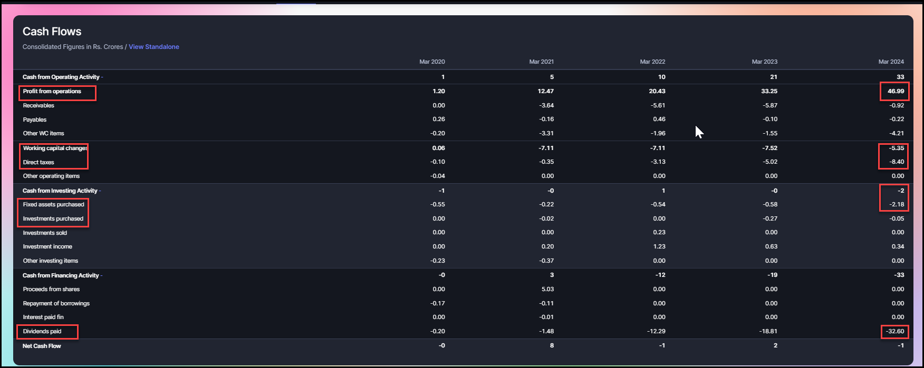Click the Other WC items value -4.21
This screenshot has width=924, height=368.
(897, 133)
